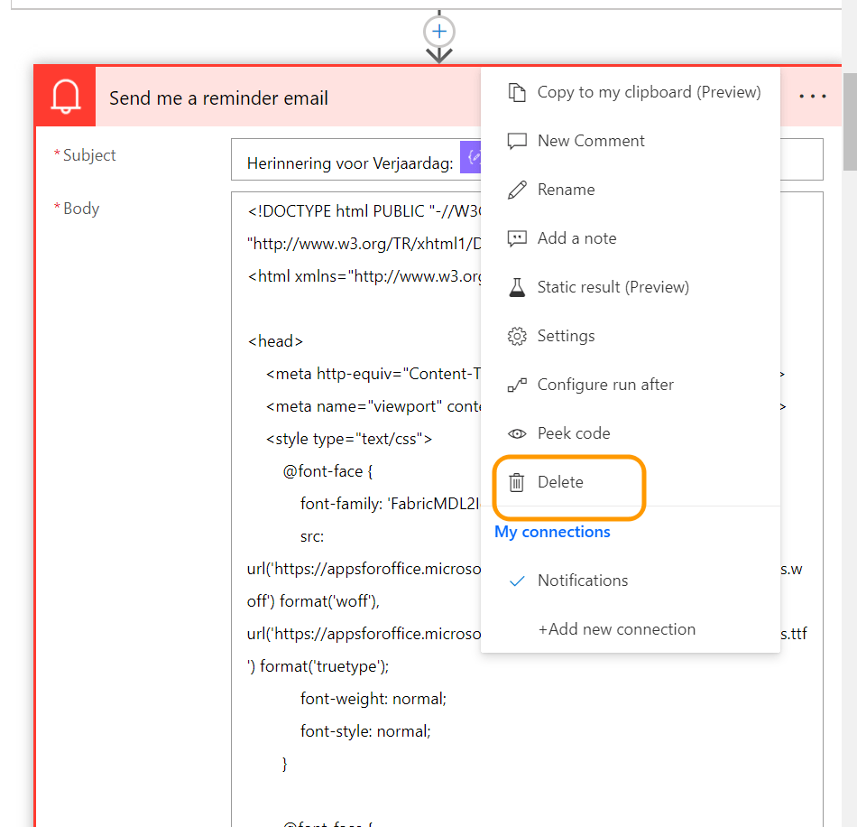Click the New Comment speech bubble icon
Screen dimensions: 857x827
(x=516, y=141)
